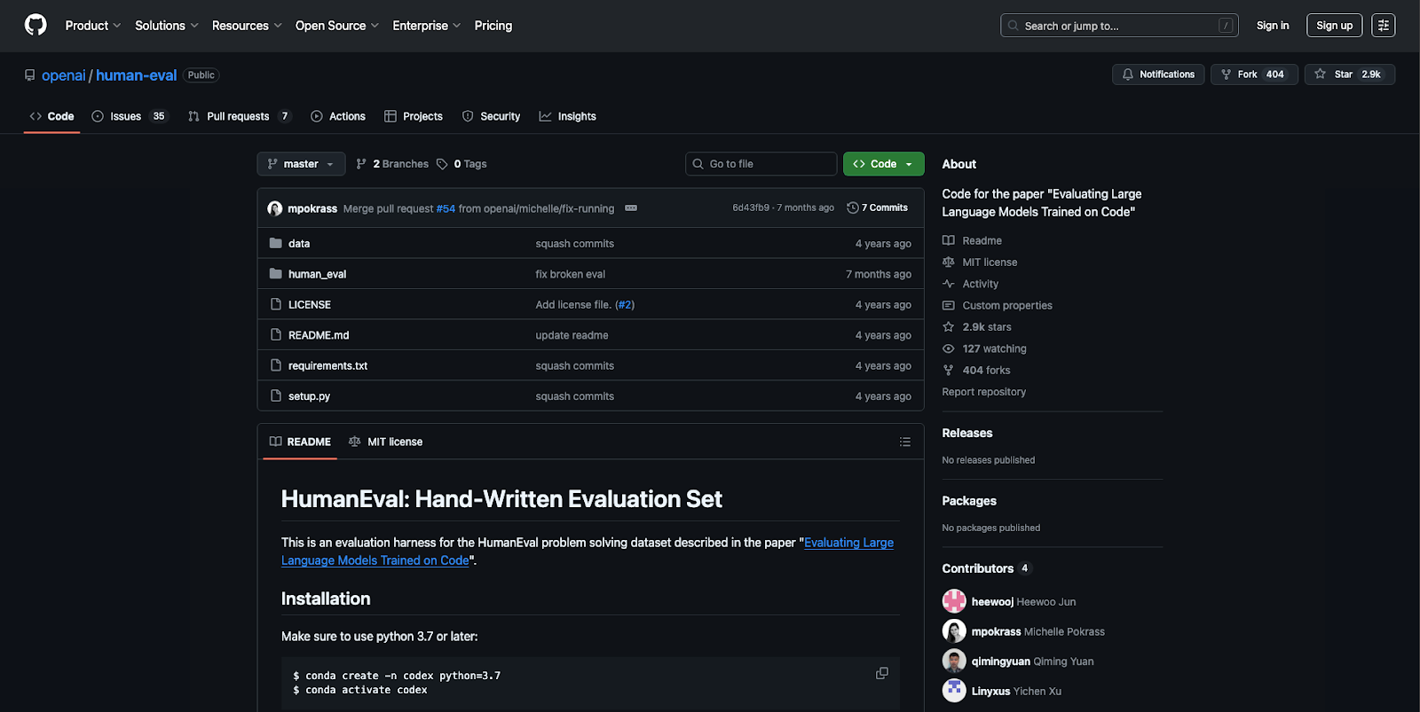Open heewooj contributor avatar
1420x712 pixels.
coord(954,601)
